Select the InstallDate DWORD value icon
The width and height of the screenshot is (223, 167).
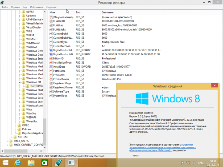click(x=51, y=67)
